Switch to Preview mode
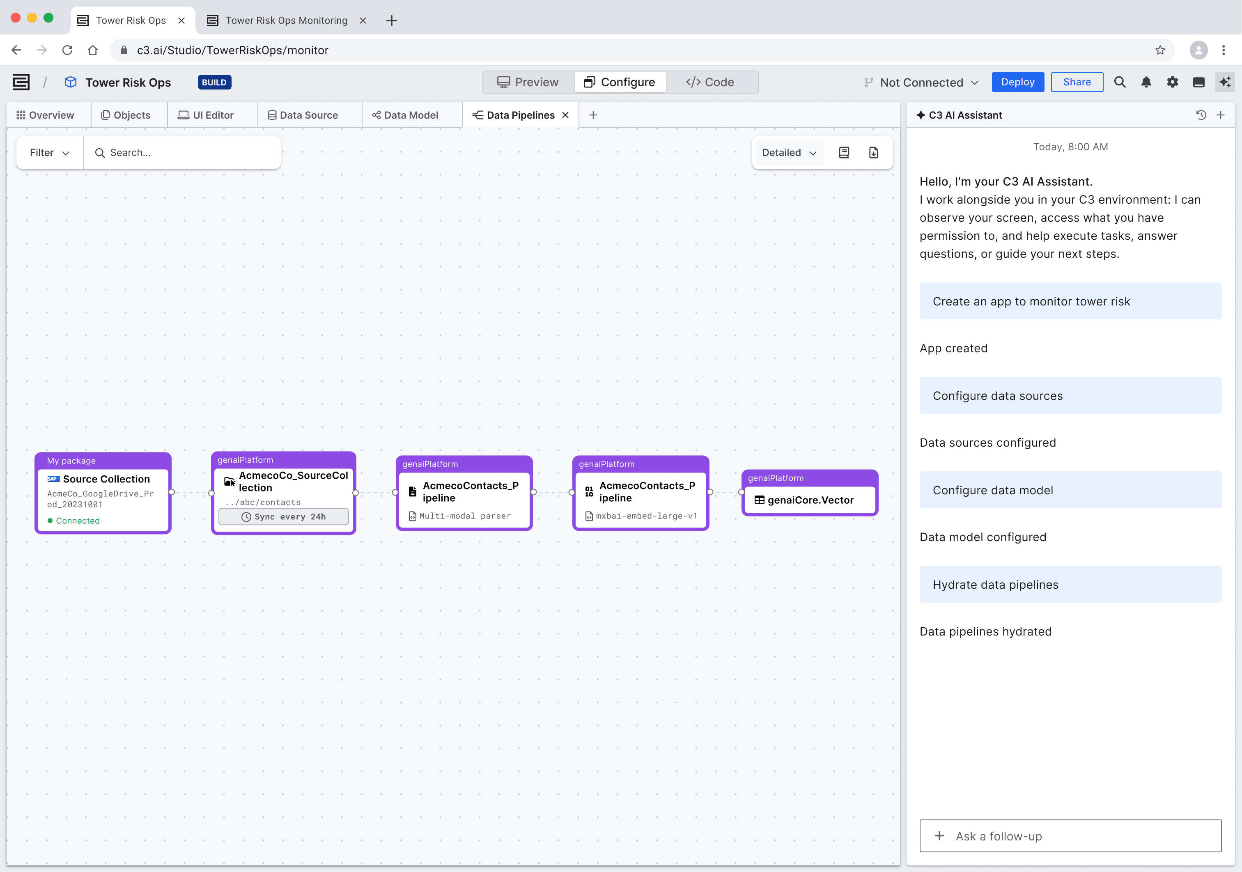This screenshot has height=872, width=1242. pos(528,82)
